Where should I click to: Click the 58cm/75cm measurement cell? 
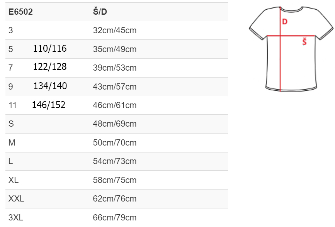[x=115, y=180]
